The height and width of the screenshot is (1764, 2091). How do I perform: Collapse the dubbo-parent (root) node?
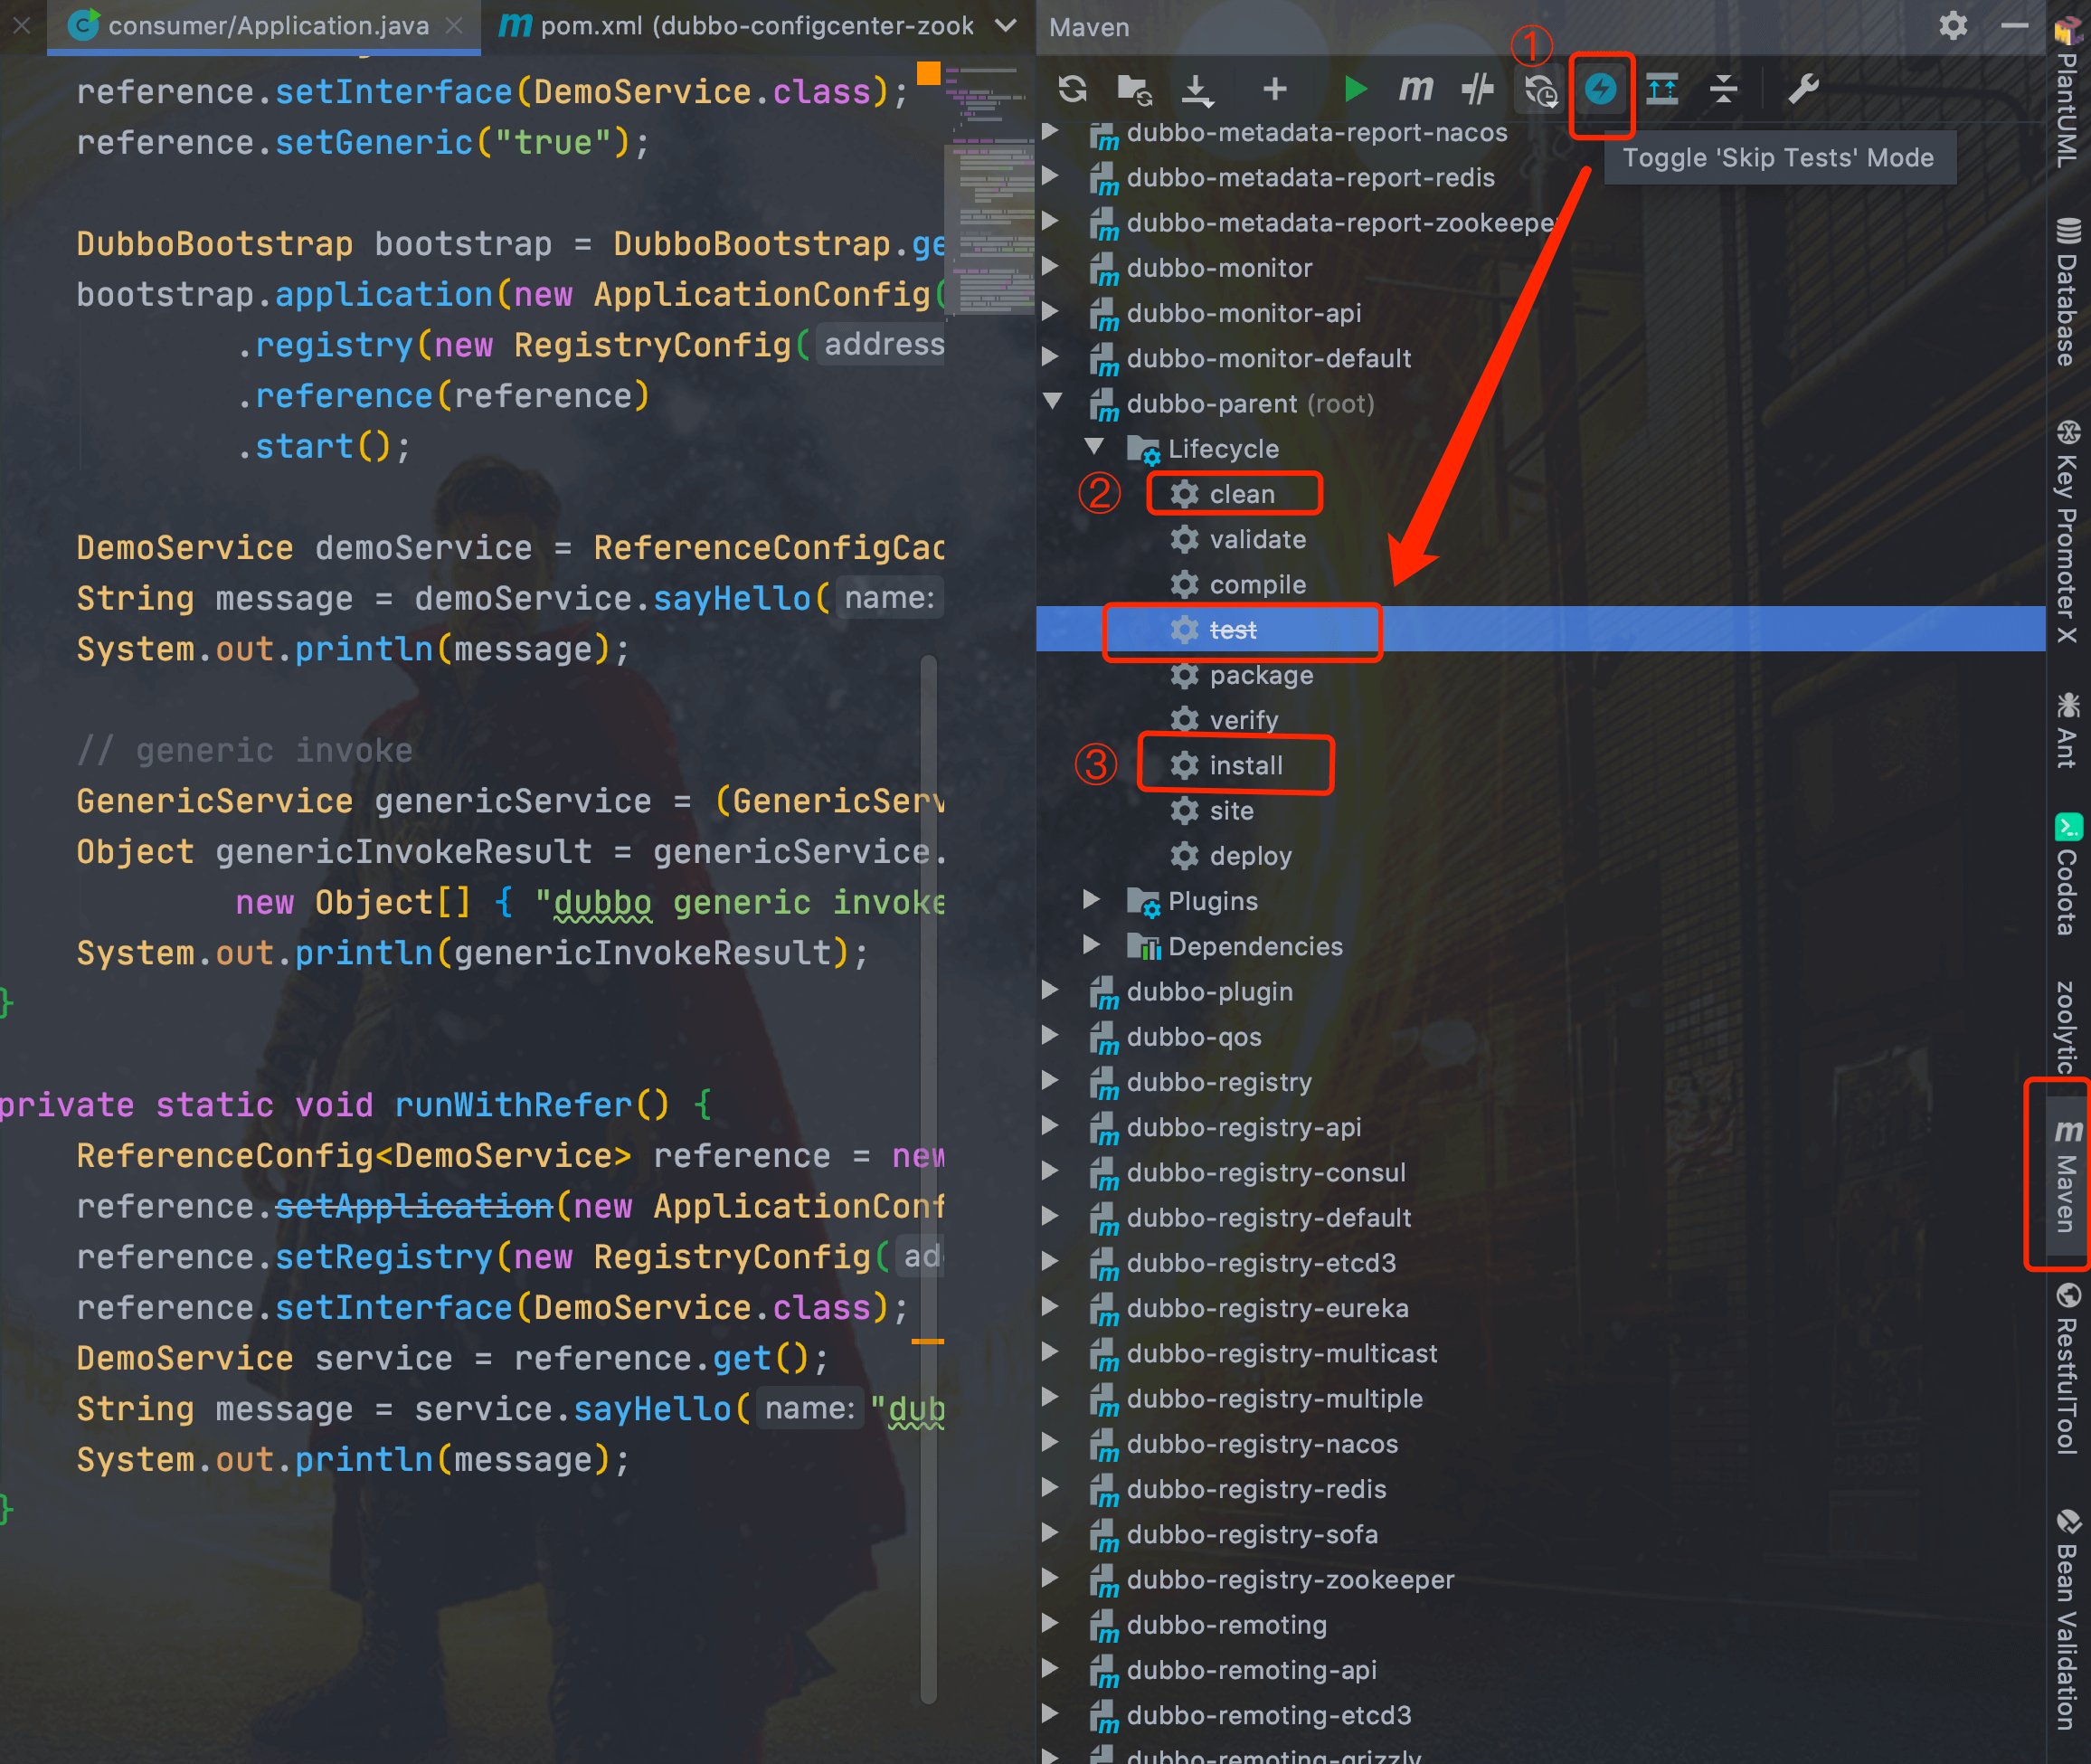(x=1053, y=402)
